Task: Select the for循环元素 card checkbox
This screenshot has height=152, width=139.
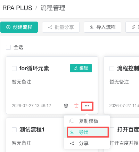Action: (x=14, y=69)
